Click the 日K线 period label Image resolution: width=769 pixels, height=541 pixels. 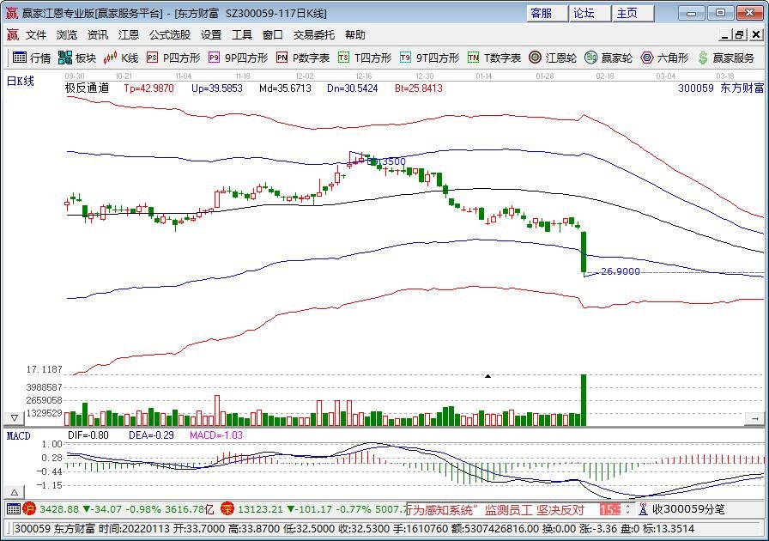(20, 81)
